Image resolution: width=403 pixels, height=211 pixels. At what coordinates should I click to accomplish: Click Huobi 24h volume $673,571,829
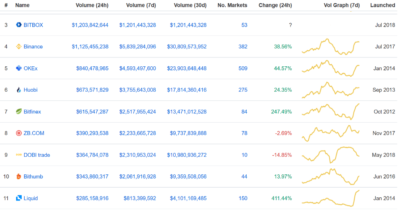tap(92, 90)
